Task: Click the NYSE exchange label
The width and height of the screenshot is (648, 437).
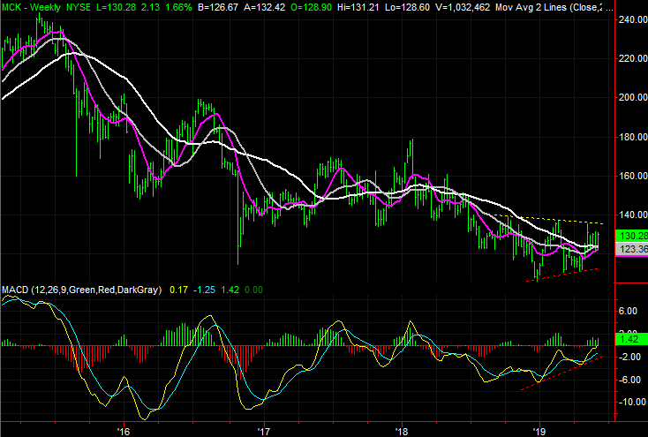Action: (80, 7)
